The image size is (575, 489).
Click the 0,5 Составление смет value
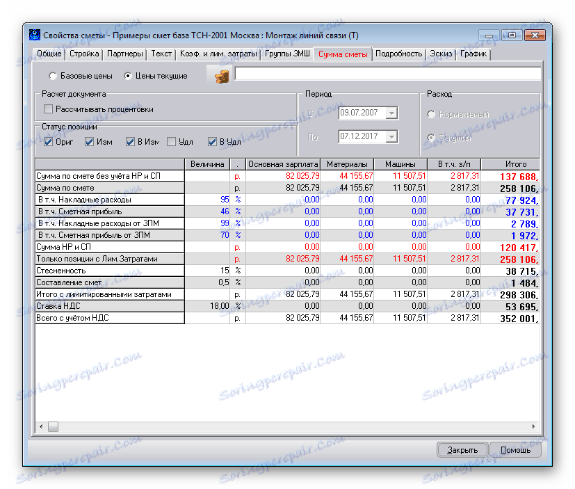[x=207, y=282]
